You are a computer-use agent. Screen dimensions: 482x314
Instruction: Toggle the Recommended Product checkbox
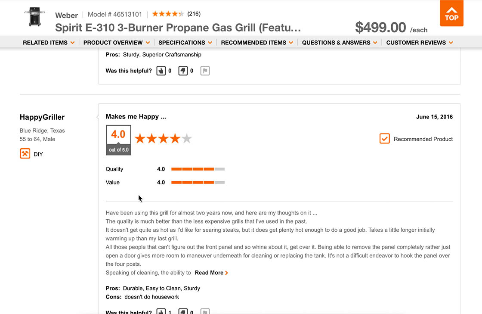[x=384, y=139]
